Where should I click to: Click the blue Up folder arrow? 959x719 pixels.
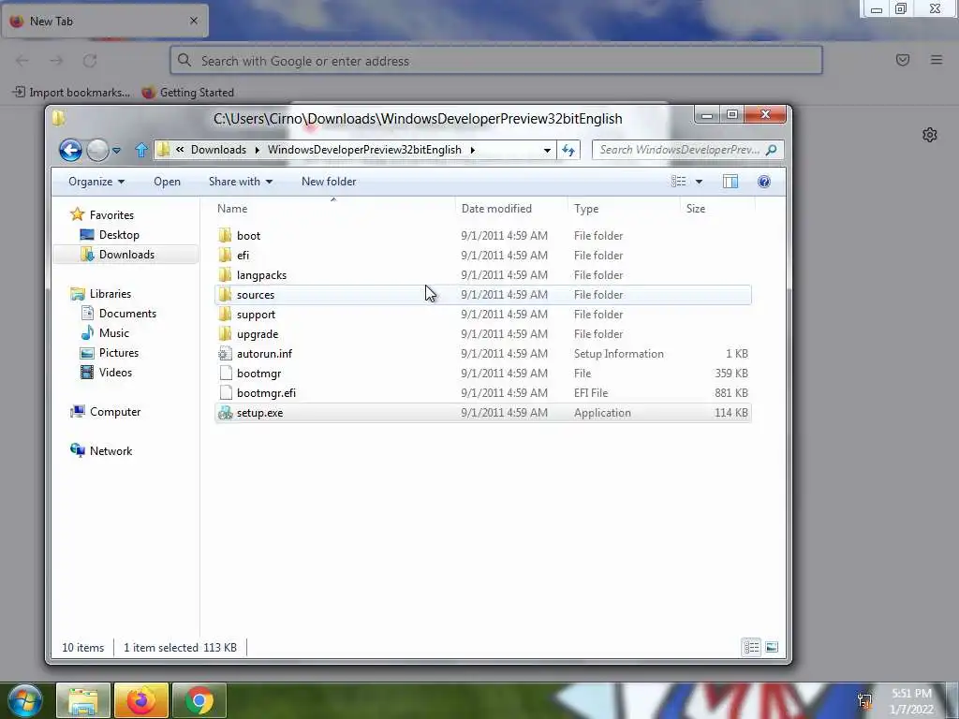(x=141, y=150)
